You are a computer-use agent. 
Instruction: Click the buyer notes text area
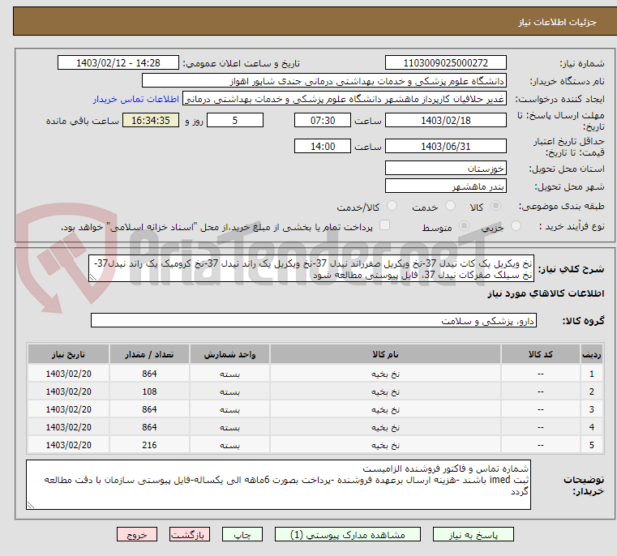(x=279, y=485)
